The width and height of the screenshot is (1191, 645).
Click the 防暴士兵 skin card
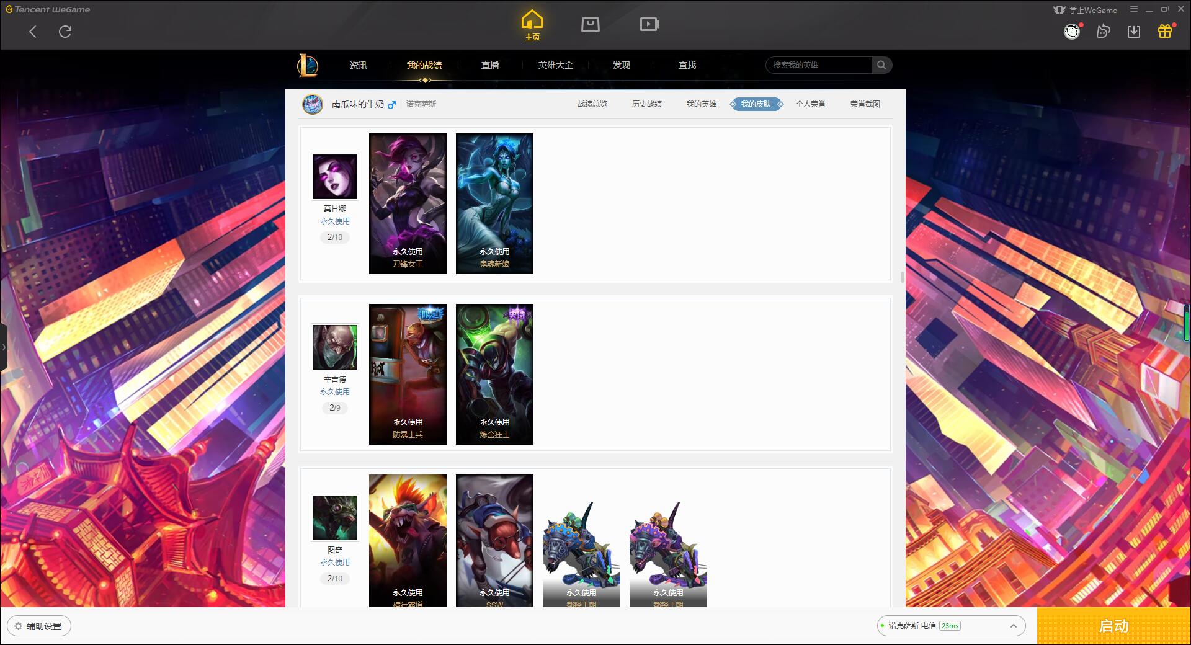[408, 374]
